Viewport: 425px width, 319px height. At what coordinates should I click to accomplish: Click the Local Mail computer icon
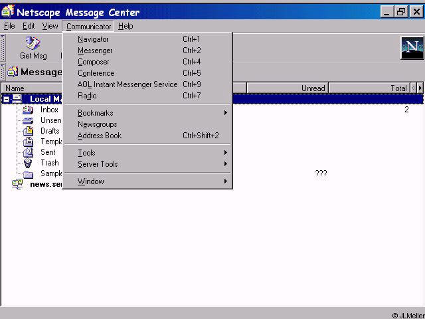17,99
